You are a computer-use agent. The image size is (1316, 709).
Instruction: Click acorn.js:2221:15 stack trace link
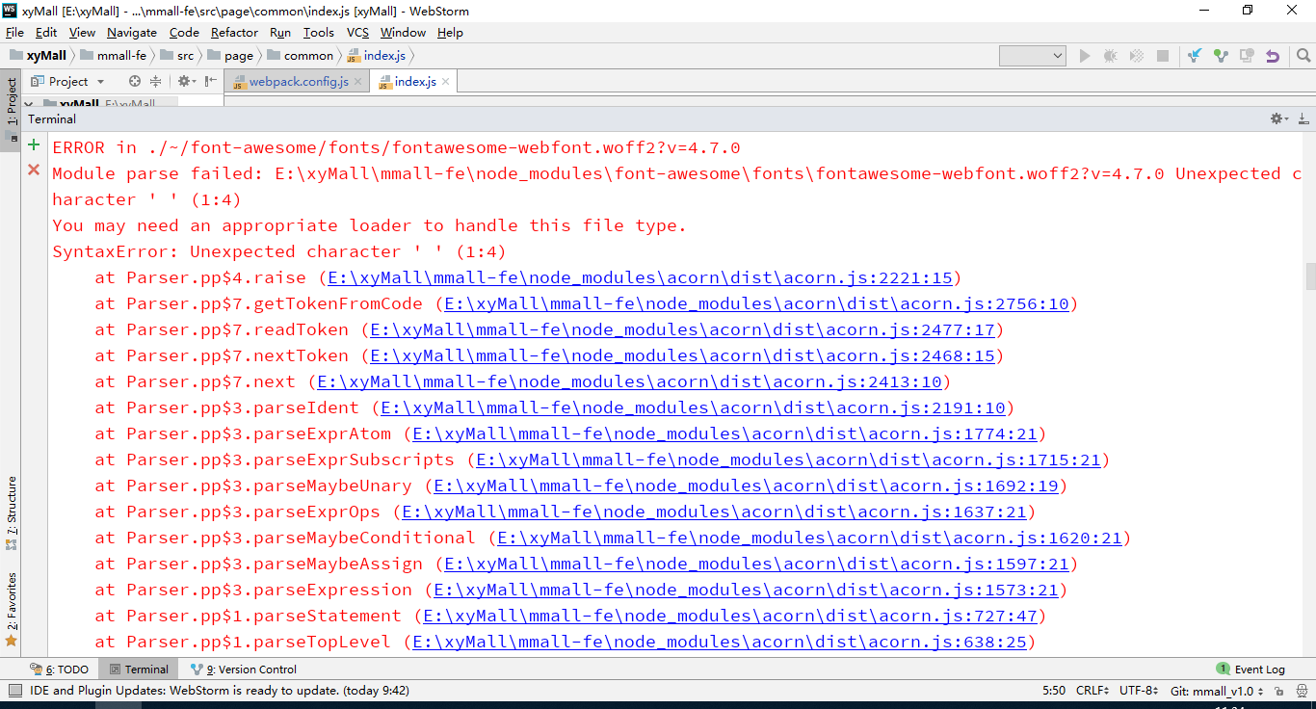click(x=640, y=277)
